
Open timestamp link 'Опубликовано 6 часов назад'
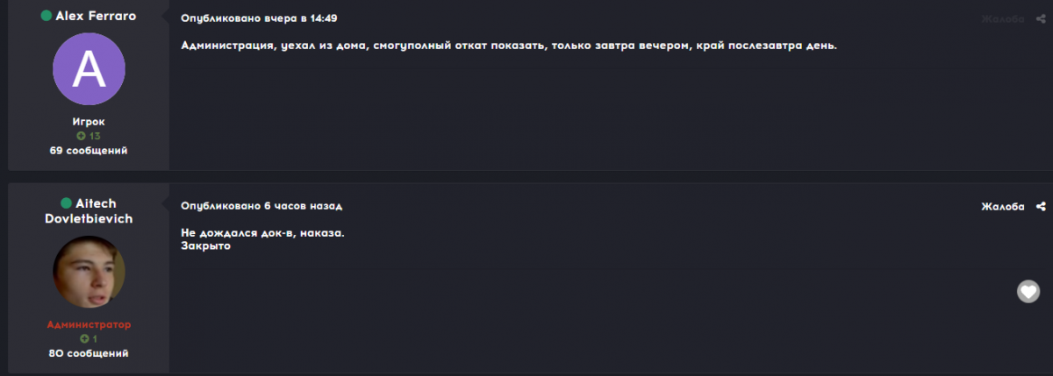coord(261,206)
